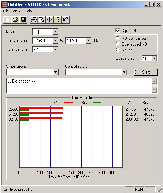Open the Help menu
This screenshot has width=163, height=193.
(28, 11)
